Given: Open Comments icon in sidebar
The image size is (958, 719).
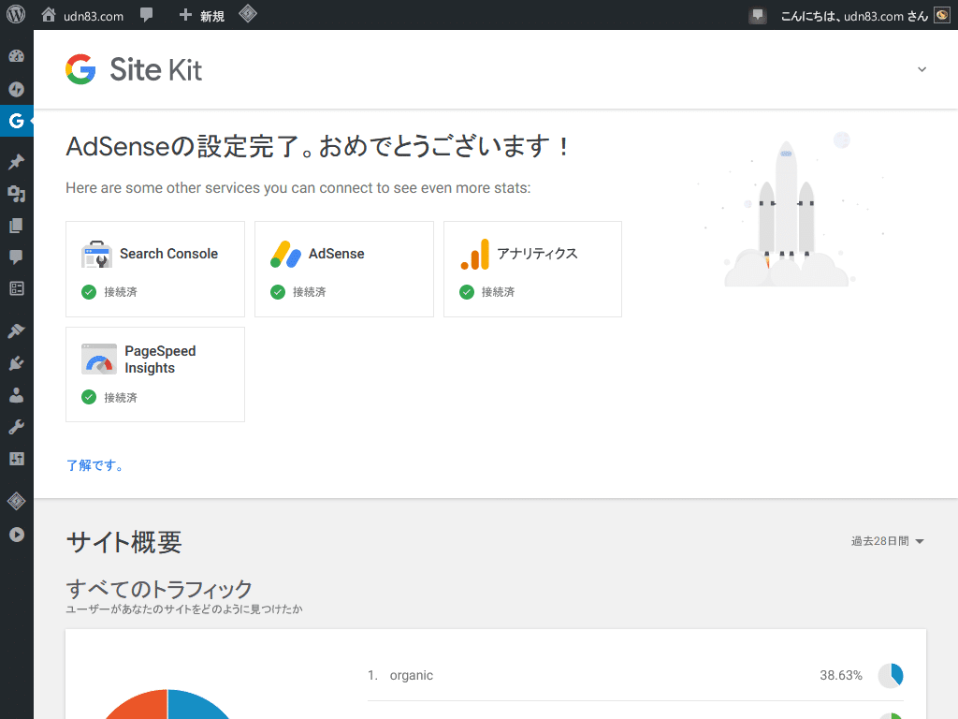Looking at the screenshot, I should tap(17, 257).
